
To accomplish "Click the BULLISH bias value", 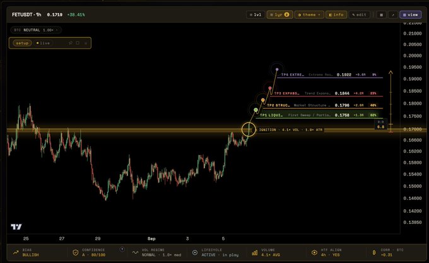I will click(x=30, y=255).
